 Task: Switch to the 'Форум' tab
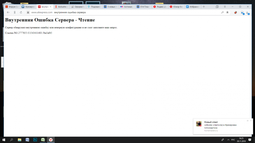tap(12, 7)
